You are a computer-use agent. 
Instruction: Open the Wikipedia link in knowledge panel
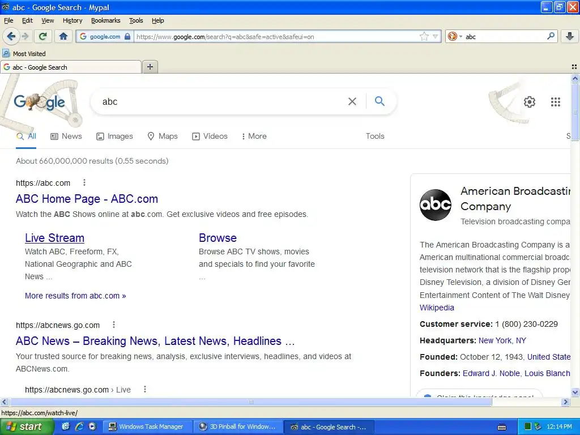pos(437,308)
